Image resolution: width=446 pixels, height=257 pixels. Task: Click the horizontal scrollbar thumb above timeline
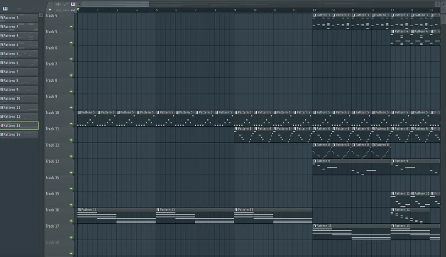coord(116,4)
